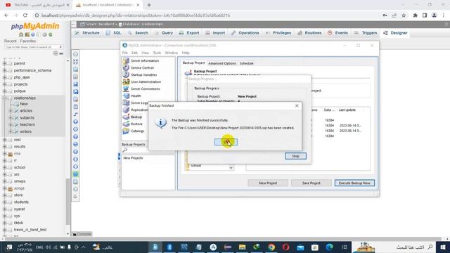Open Help menu in MySQL Administrator
The height and width of the screenshot is (253, 450).
[x=186, y=53]
